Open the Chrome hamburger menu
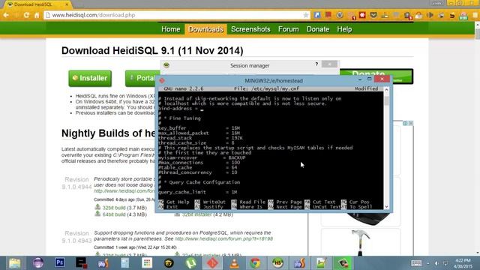Viewport: 480px width, 270px height. 475,15
